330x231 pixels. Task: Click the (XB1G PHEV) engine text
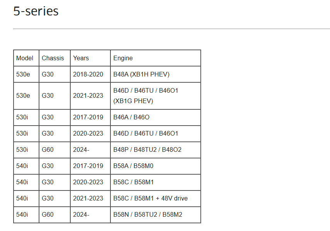coord(133,101)
